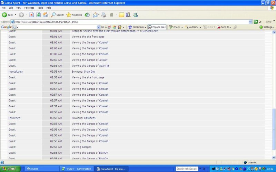
Task: Click the Print icon in toolbar
Action: click(103, 15)
